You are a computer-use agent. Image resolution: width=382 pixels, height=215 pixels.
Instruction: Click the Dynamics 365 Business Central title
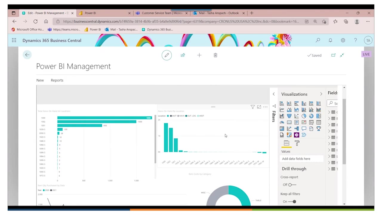pyautogui.click(x=52, y=40)
